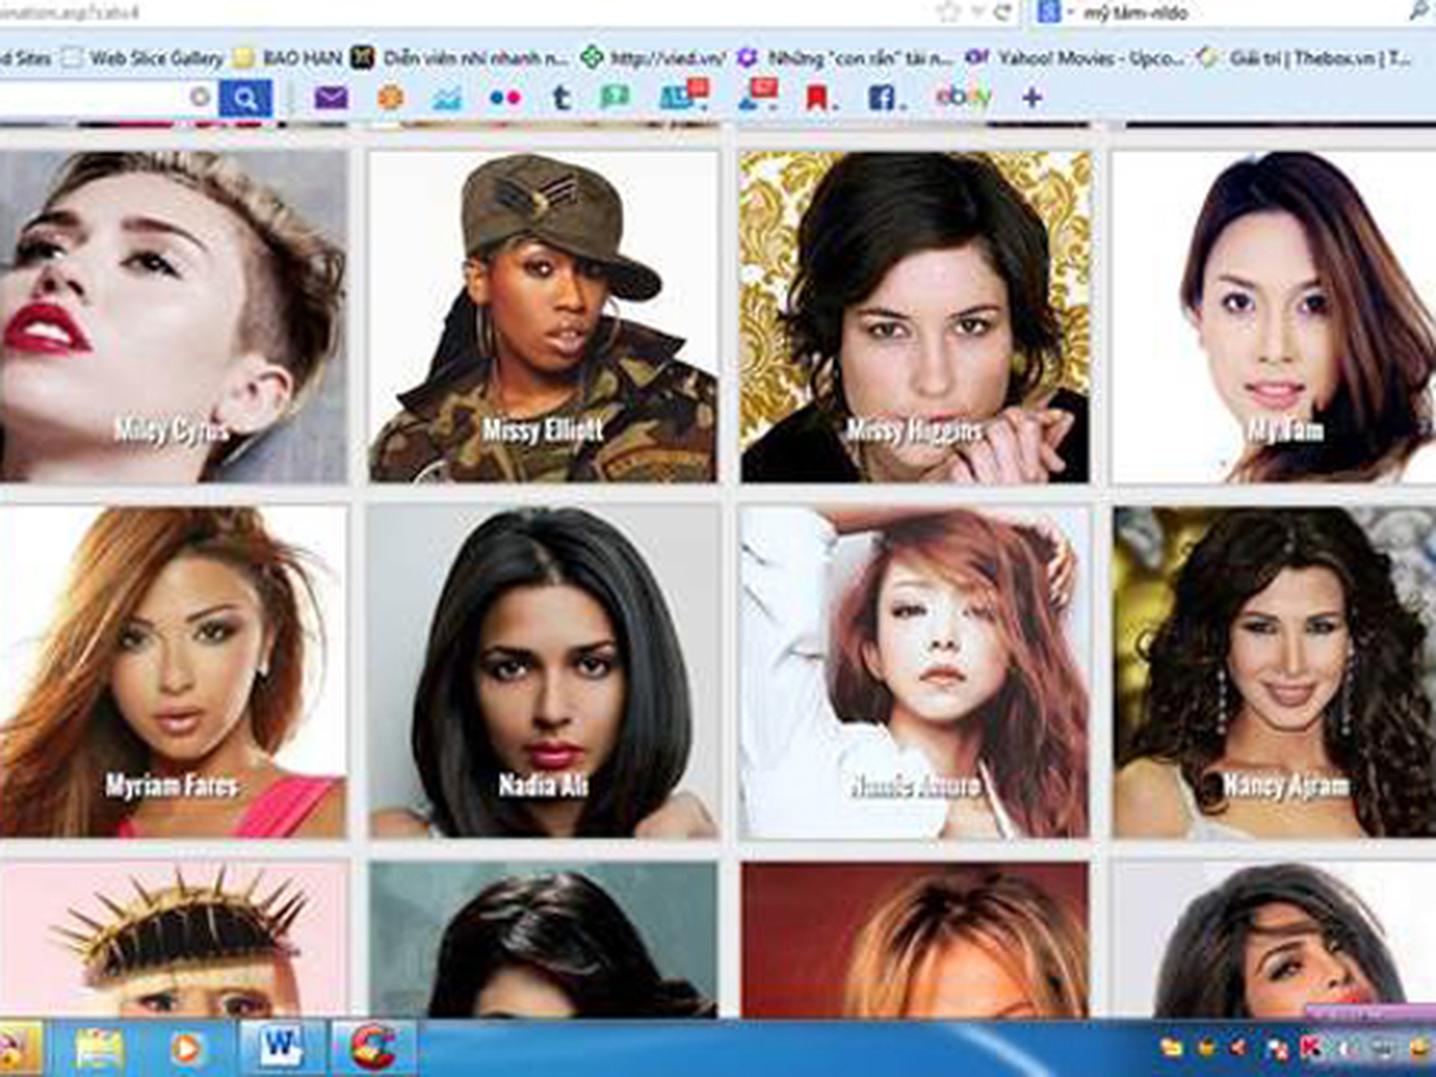Click the magnifier in the mỹ tâm-nldo search box
The image size is (1436, 1077).
pos(1418,10)
